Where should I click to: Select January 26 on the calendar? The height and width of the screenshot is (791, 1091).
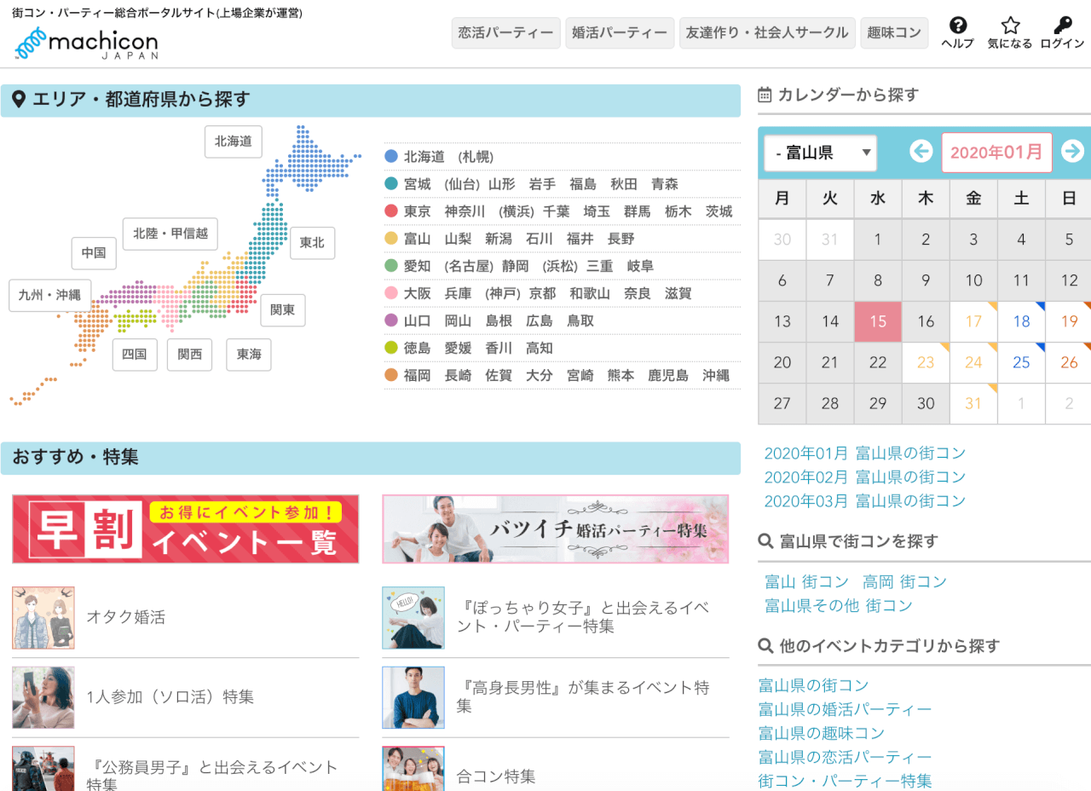pos(1069,363)
